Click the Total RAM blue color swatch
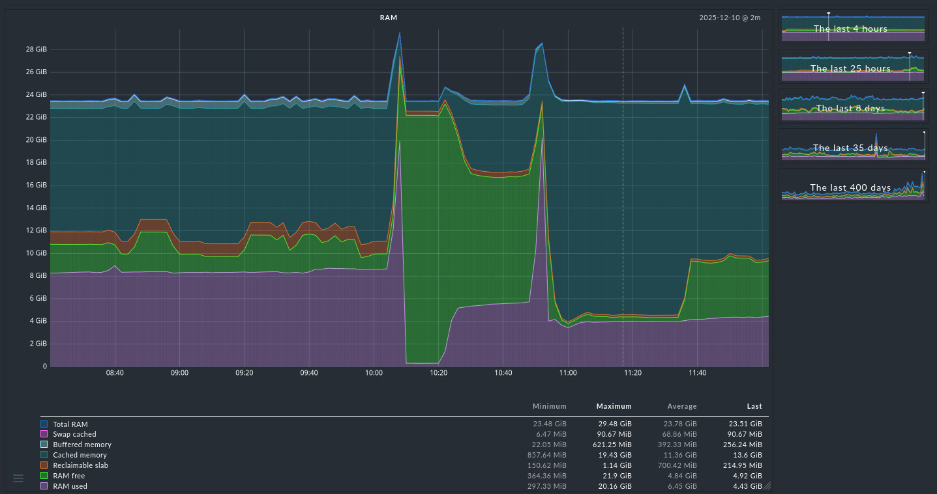937x494 pixels. (x=44, y=424)
